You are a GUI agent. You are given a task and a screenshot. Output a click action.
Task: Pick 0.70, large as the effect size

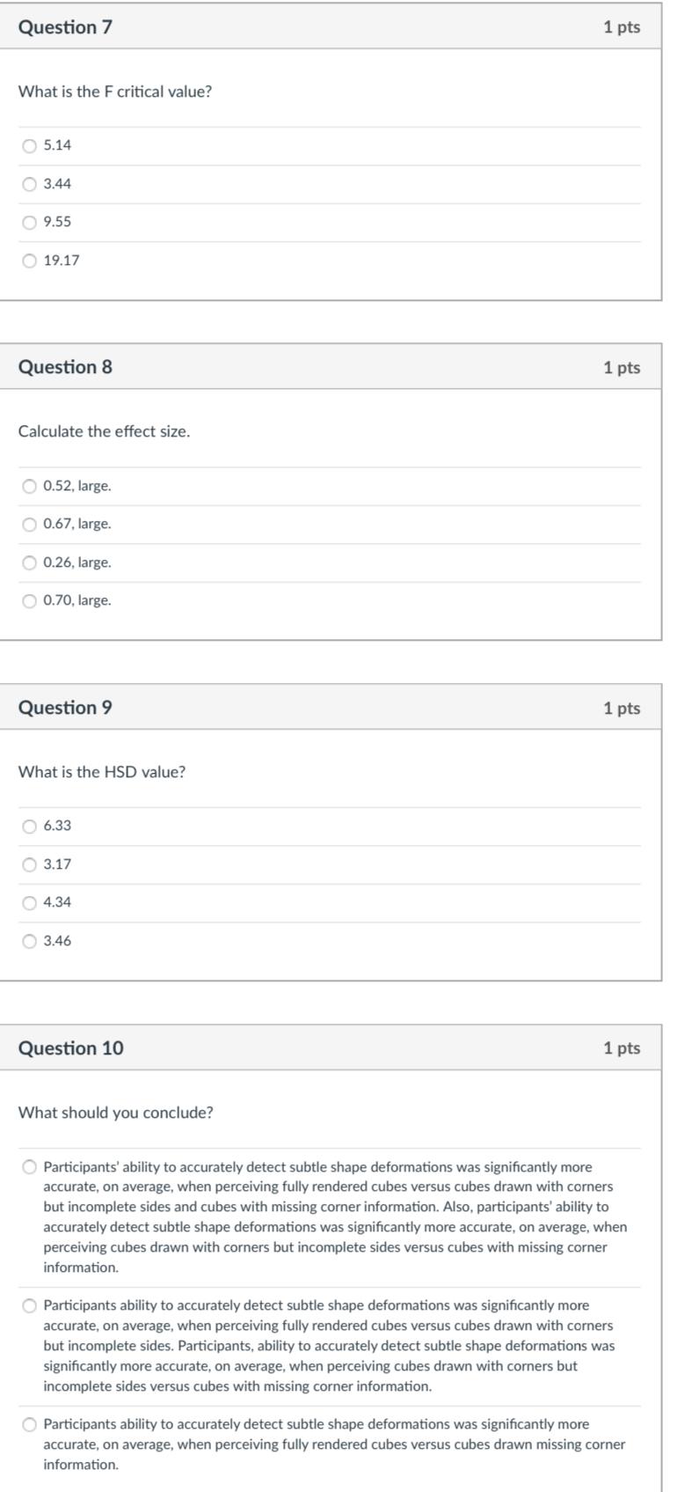coord(29,602)
